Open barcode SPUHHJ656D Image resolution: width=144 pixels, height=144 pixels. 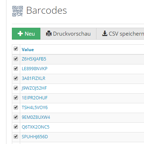tap(35, 137)
